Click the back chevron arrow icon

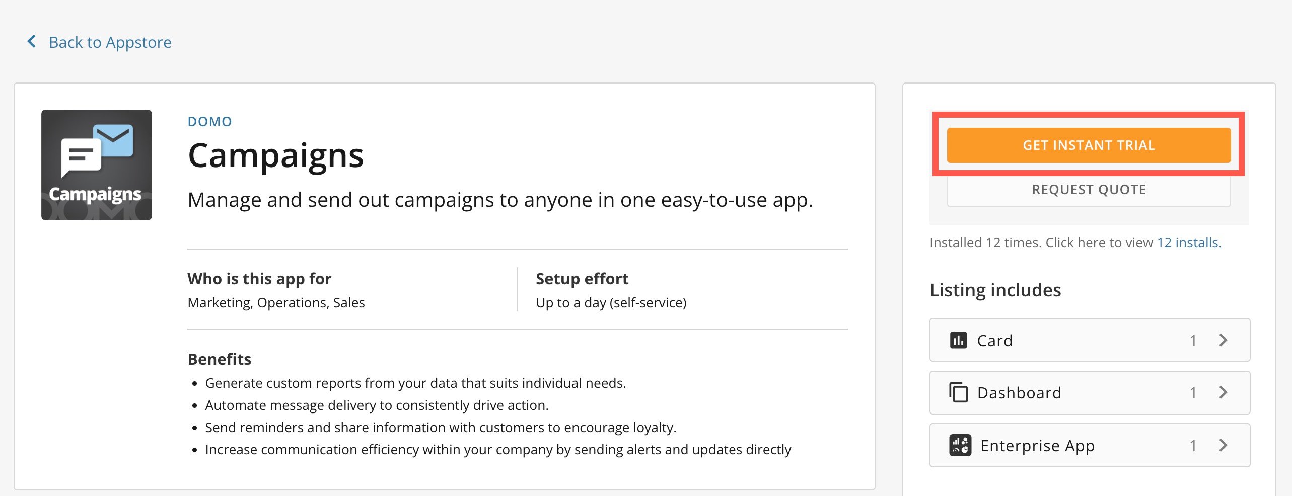(32, 41)
